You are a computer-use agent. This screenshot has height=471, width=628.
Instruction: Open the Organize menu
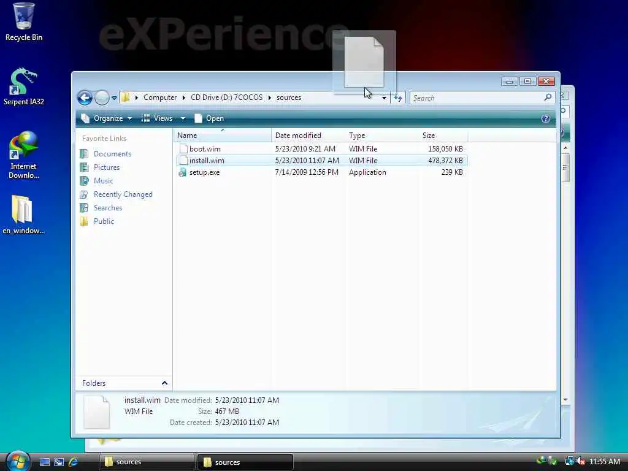pyautogui.click(x=106, y=118)
